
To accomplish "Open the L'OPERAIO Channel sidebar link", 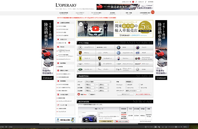I will (x=64, y=51).
